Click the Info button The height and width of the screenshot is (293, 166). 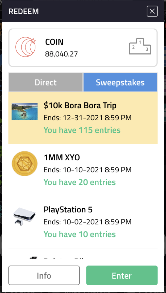pos(44,275)
